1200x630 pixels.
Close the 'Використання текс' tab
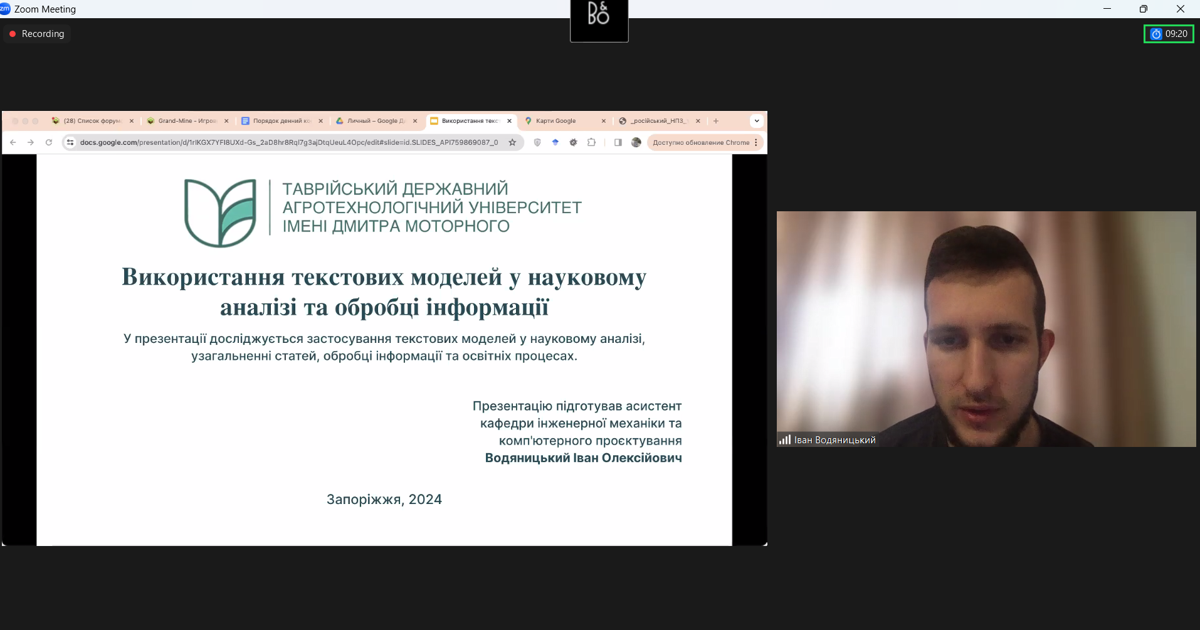coord(509,121)
